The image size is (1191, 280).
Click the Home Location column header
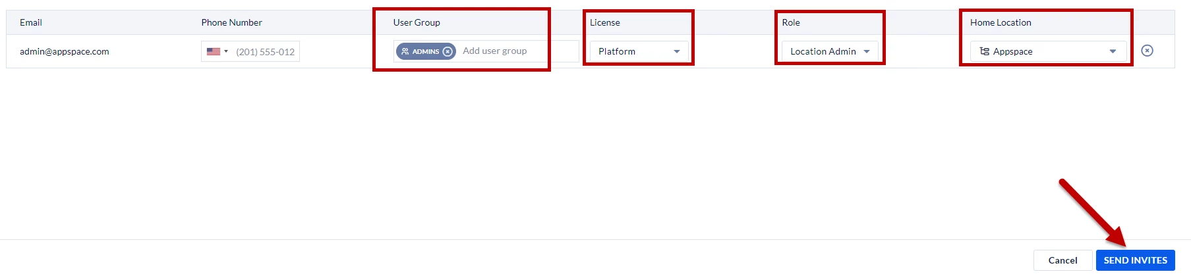(1001, 22)
